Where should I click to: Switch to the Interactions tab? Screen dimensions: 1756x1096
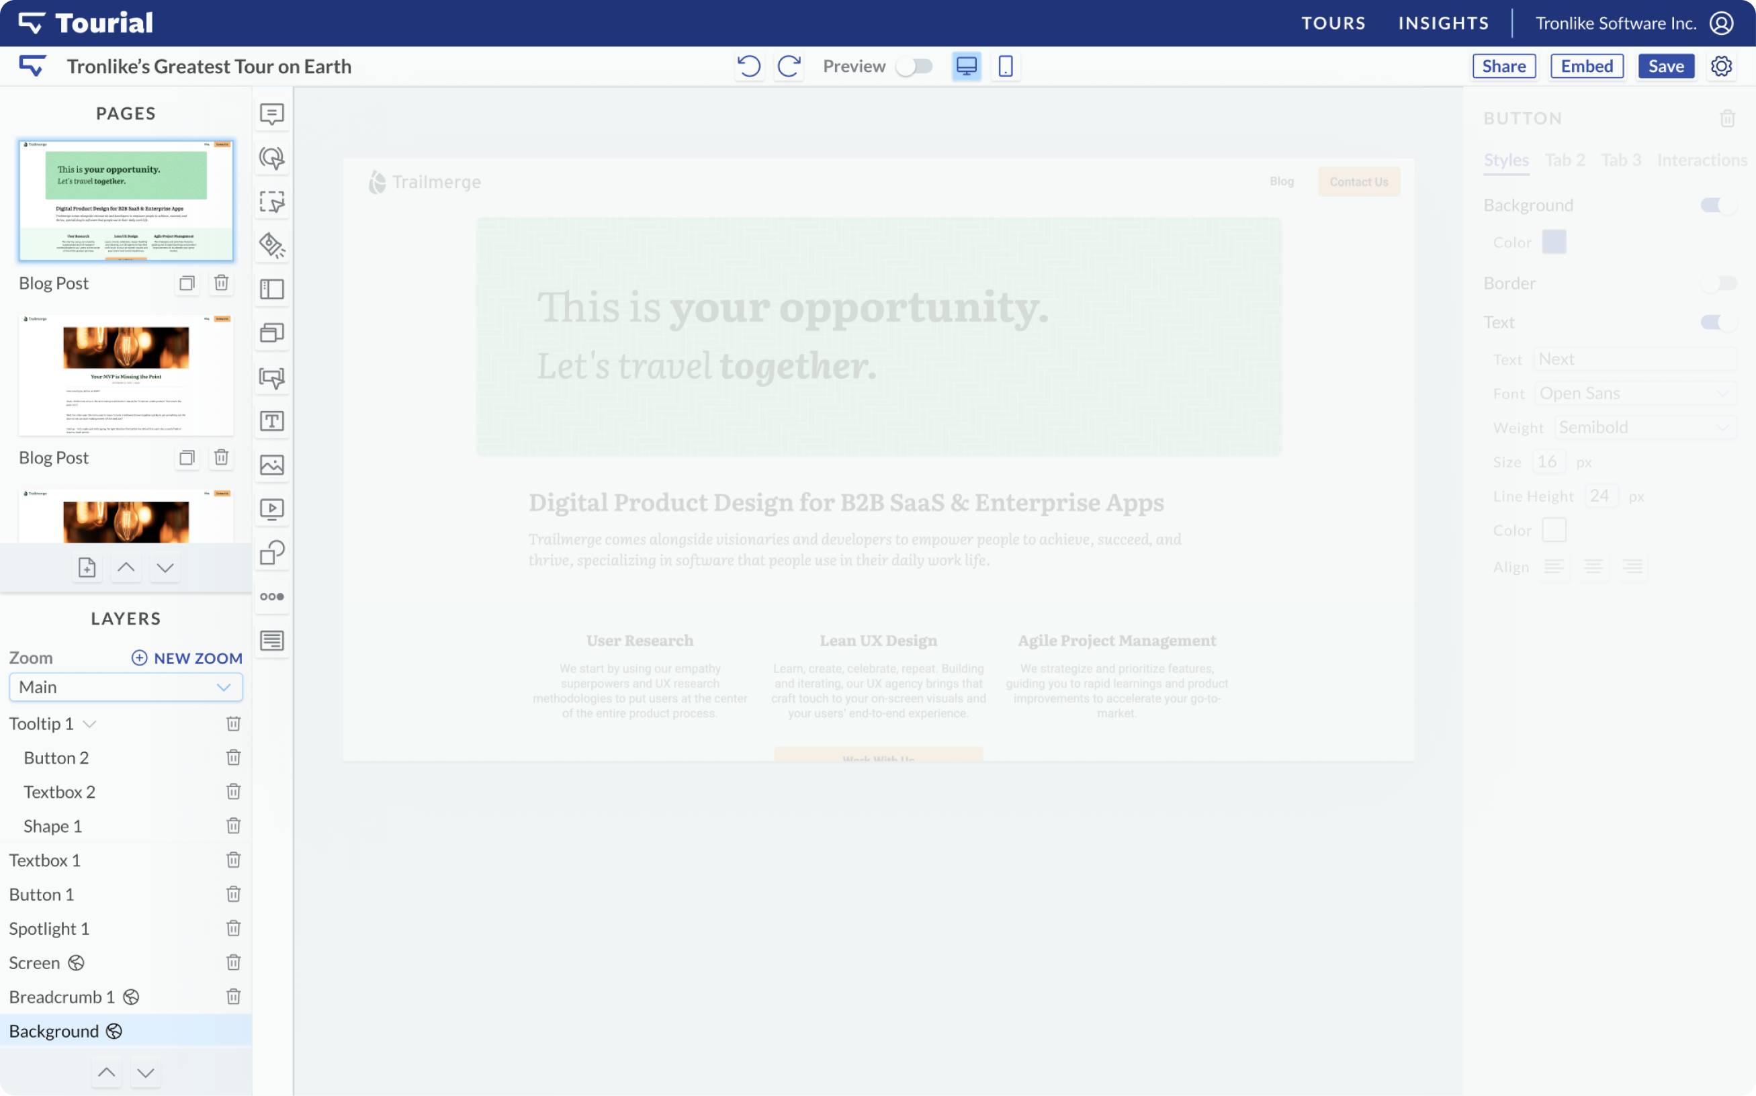(1702, 159)
